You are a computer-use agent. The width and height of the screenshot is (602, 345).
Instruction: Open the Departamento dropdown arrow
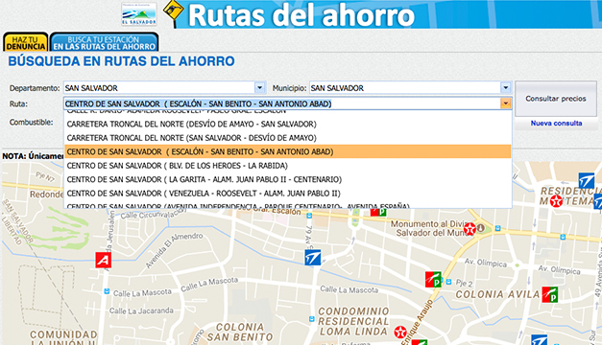(260, 88)
